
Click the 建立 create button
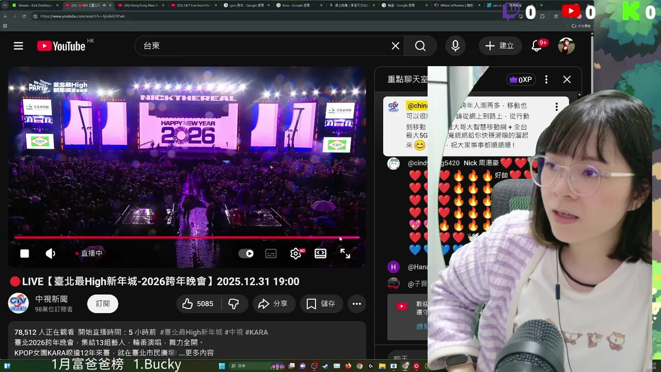[499, 46]
